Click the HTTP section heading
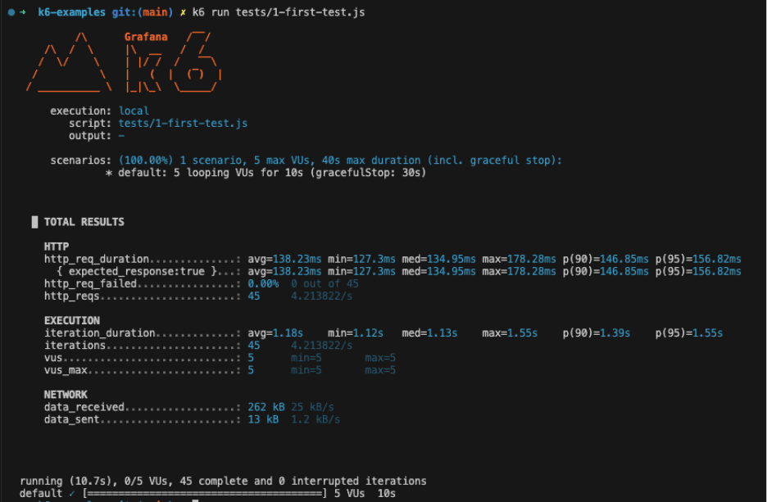Screen dimensions: 767x502 click(57, 246)
